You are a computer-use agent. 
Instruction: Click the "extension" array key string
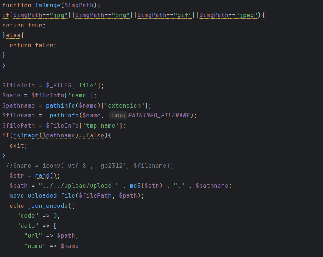124,106
